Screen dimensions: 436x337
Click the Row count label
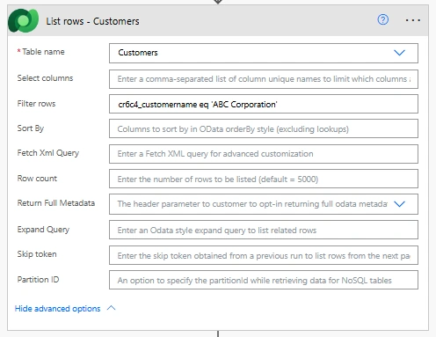pos(37,179)
